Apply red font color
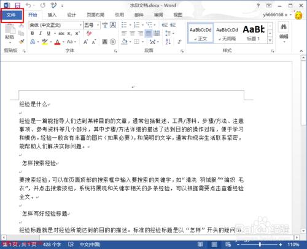307x249 pixels. coord(58,42)
